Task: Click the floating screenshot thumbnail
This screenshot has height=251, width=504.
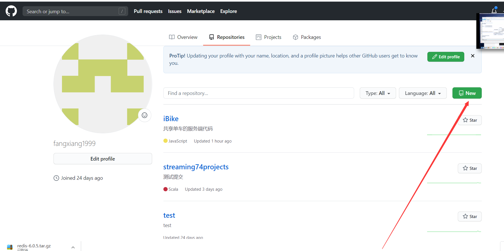Action: point(490,31)
